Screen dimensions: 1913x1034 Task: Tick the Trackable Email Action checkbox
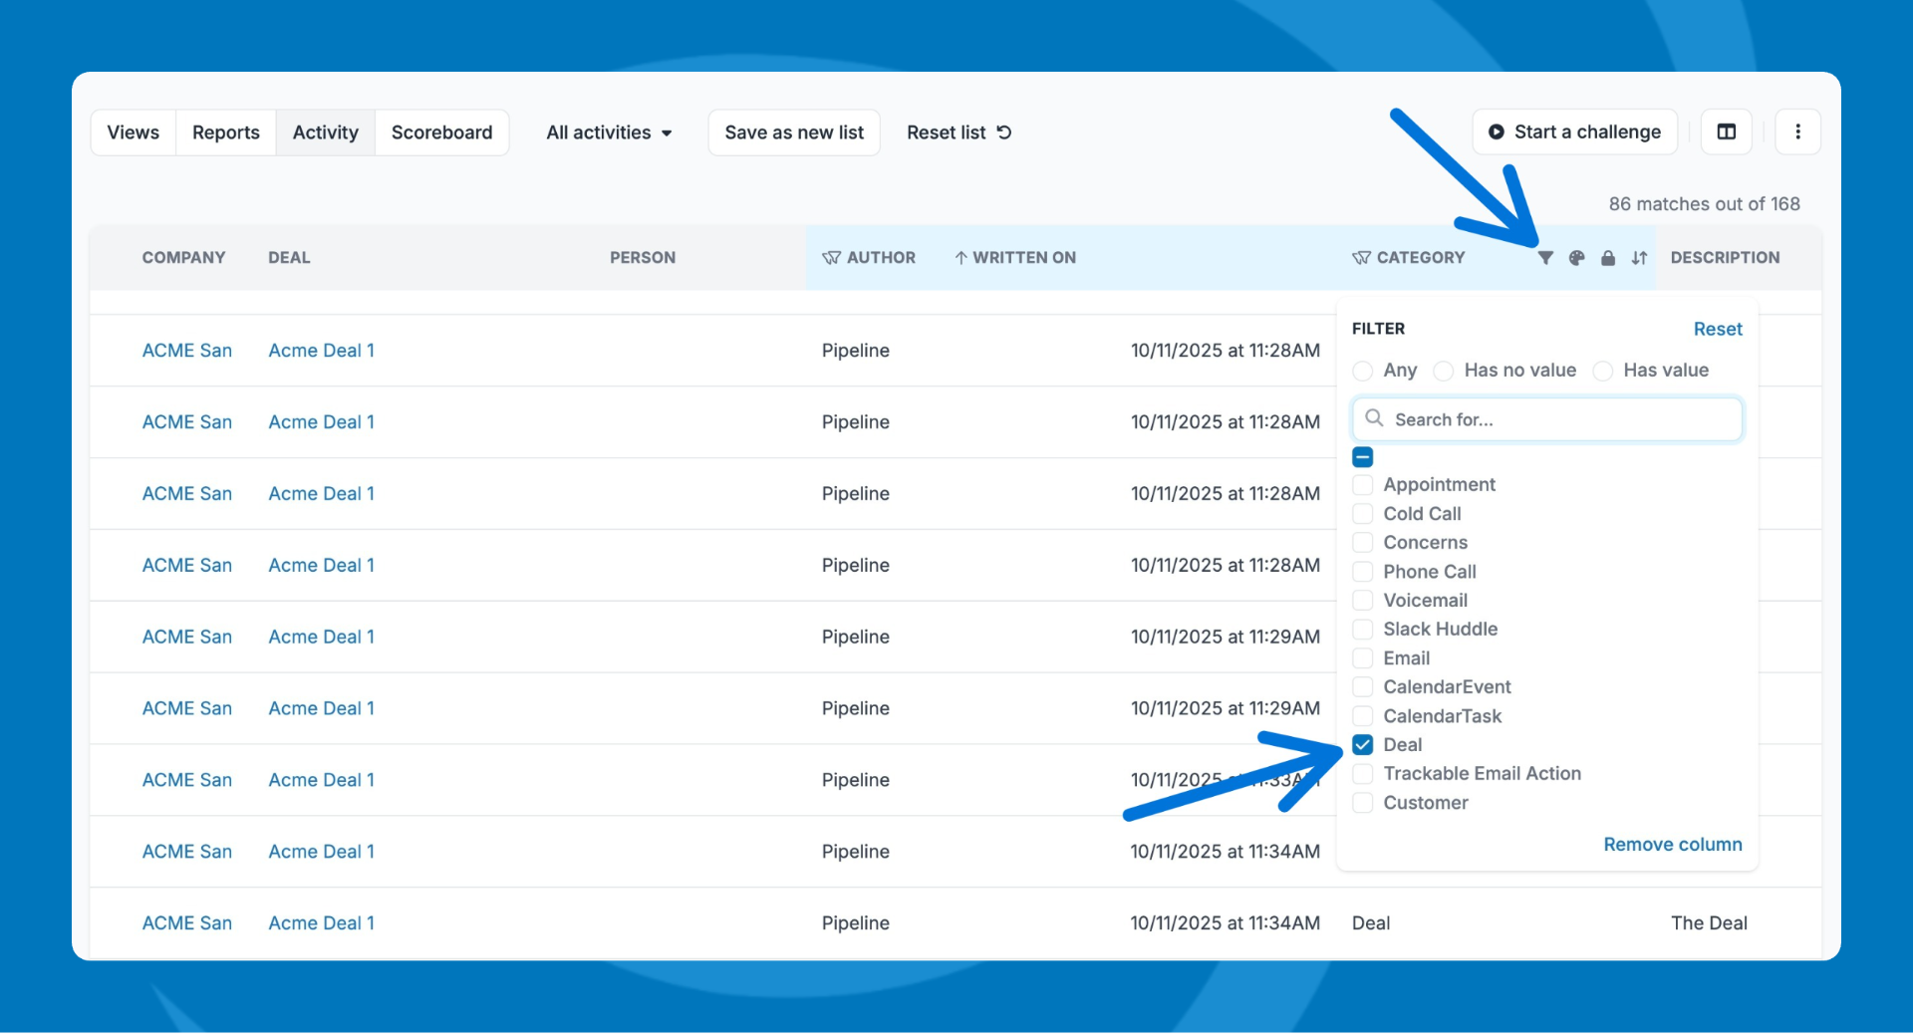pos(1363,774)
